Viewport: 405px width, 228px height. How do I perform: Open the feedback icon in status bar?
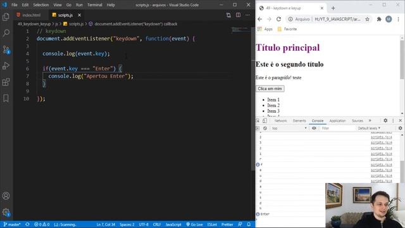click(240, 224)
